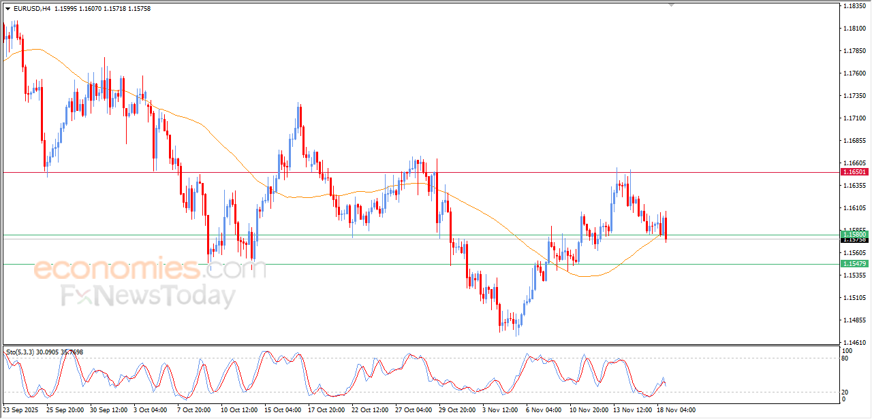Click the Sto(5,3,3) indicator label
The width and height of the screenshot is (872, 419).
point(20,352)
